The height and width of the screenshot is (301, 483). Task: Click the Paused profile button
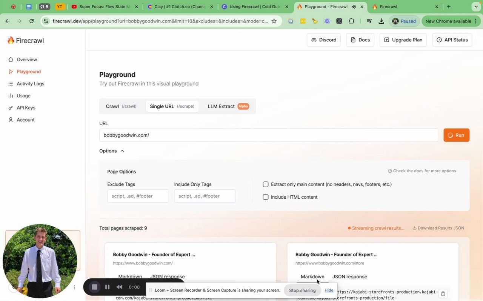point(404,21)
